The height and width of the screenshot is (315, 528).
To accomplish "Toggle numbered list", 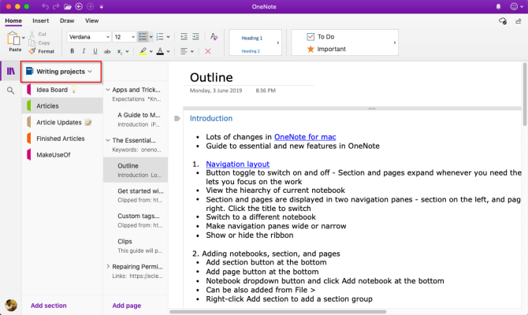I will click(x=160, y=37).
